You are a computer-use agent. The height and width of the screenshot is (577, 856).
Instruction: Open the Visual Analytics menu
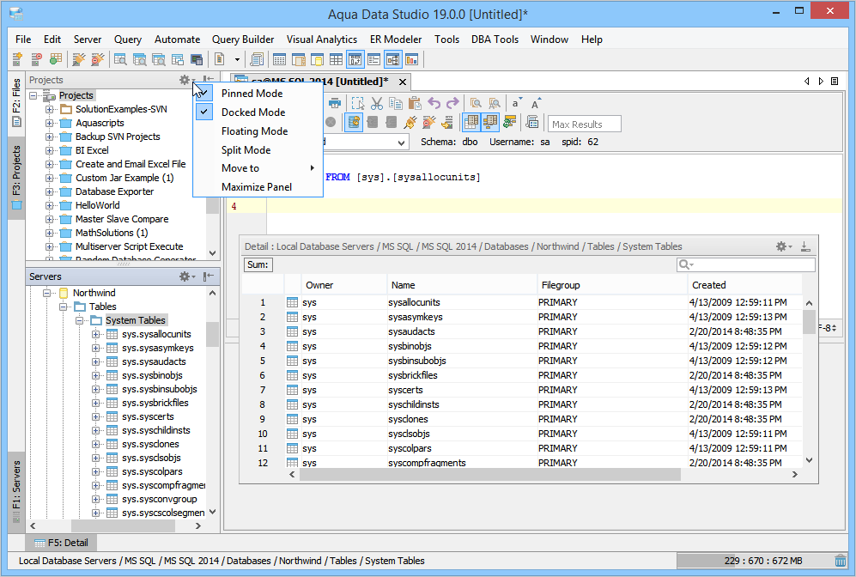pyautogui.click(x=322, y=39)
